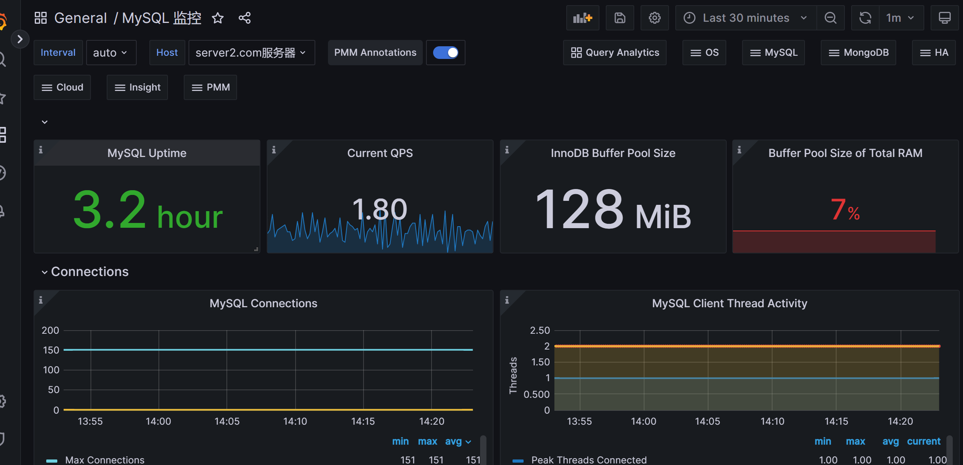Share the dashboard via share icon
Screen dimensions: 963x465
(x=245, y=18)
